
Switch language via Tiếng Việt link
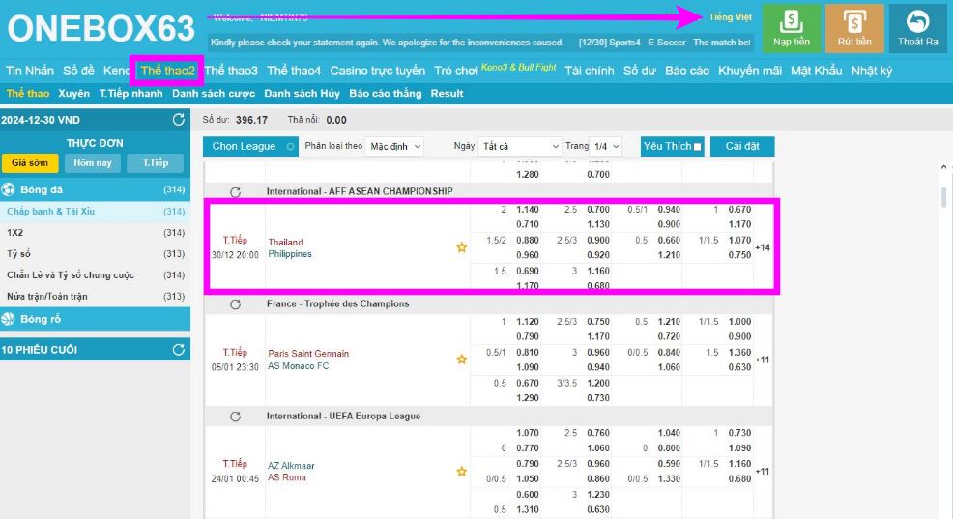730,17
